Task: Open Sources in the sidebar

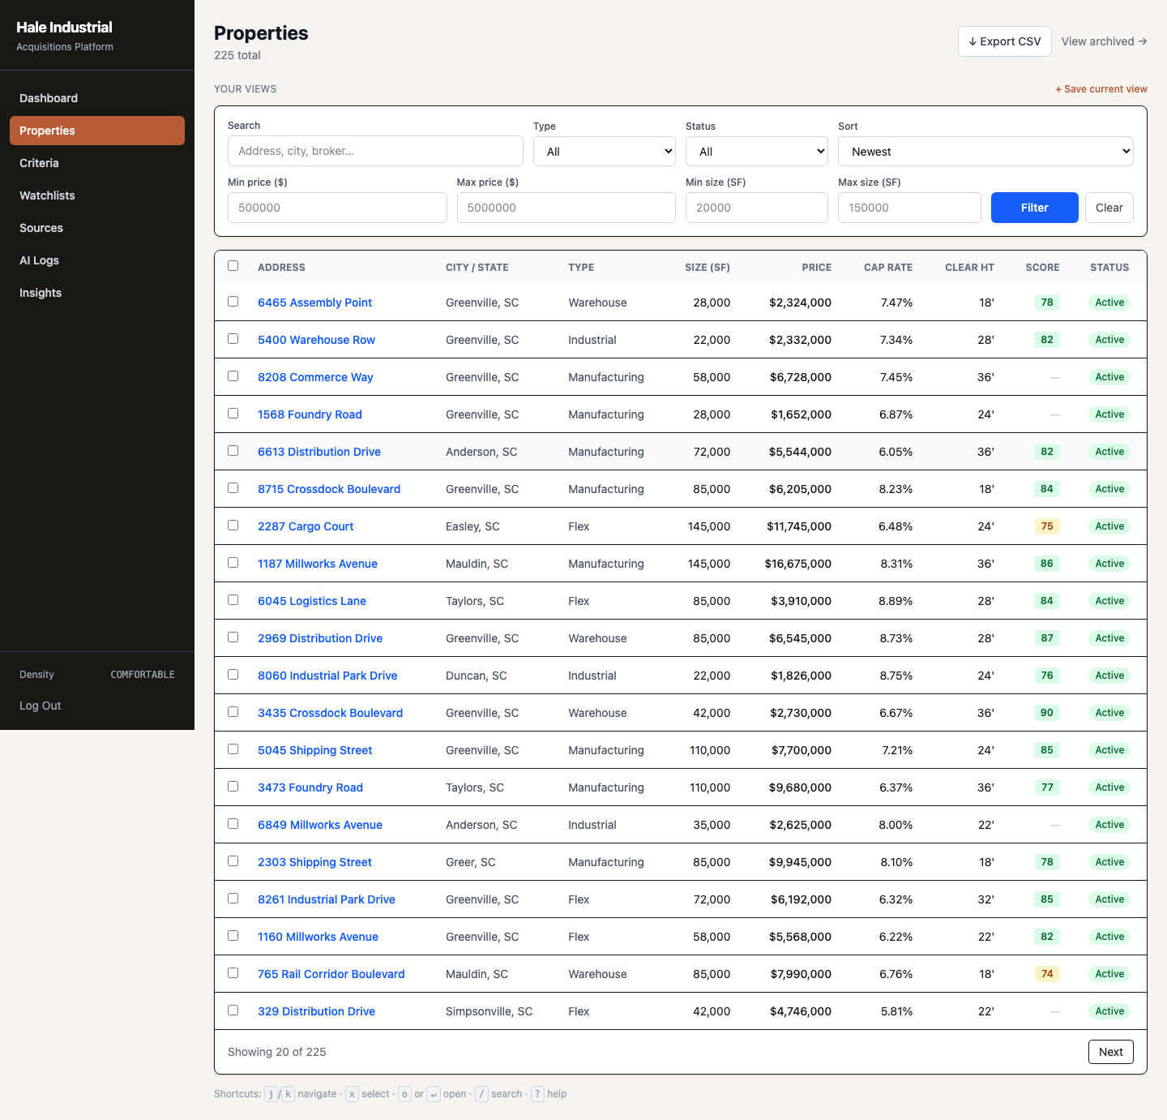Action: click(x=97, y=228)
